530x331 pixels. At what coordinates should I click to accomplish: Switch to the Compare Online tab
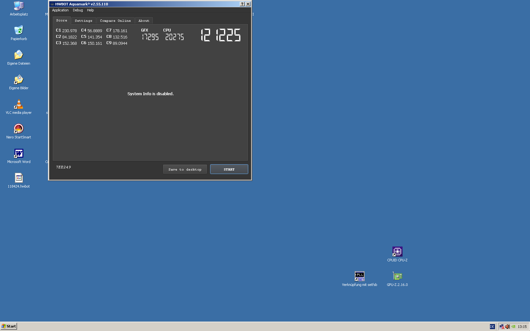[x=115, y=20]
